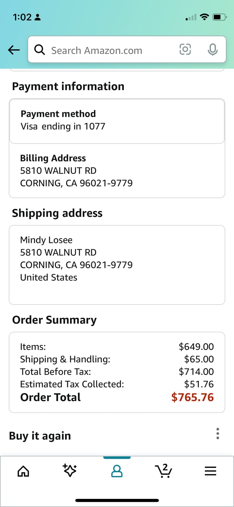Open Buy it again options menu
This screenshot has width=234, height=507.
coord(218,433)
